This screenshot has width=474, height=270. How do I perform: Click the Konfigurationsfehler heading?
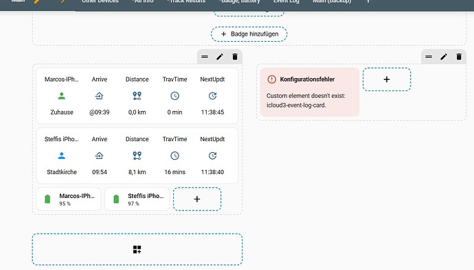307,79
